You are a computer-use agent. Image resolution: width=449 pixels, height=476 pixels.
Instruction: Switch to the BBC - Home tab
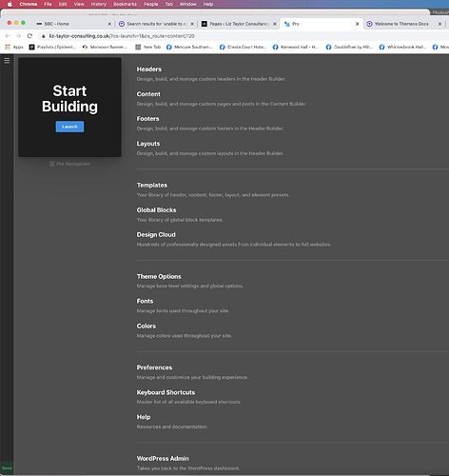[x=73, y=24]
